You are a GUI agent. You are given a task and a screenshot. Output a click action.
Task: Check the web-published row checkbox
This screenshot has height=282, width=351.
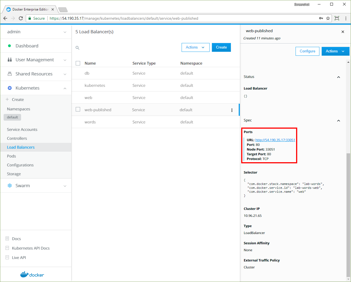click(78, 110)
